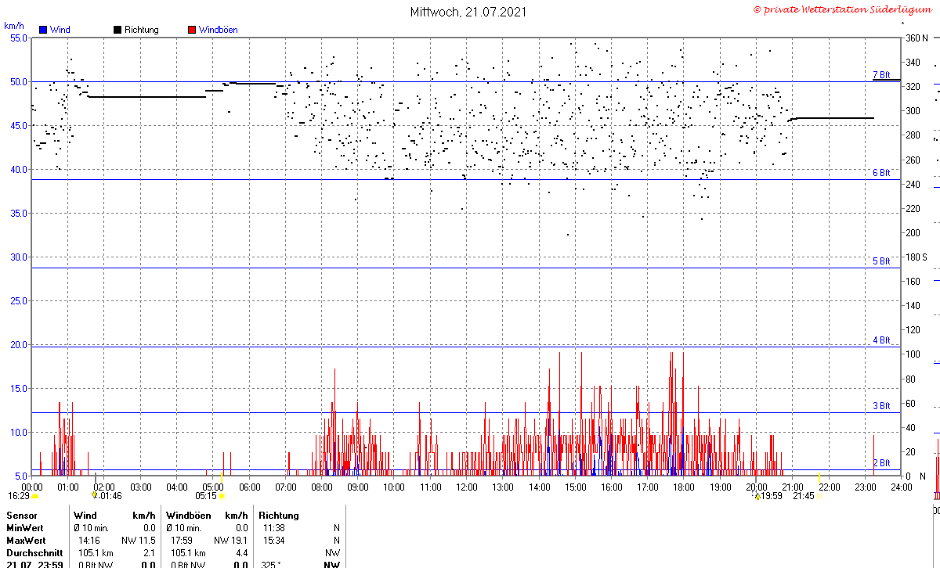Screen dimensions: 940x568
Task: Click the sunset icon next to 21:45
Action: click(819, 496)
